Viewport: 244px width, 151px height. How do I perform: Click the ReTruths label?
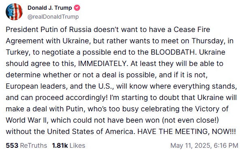coord(34,146)
